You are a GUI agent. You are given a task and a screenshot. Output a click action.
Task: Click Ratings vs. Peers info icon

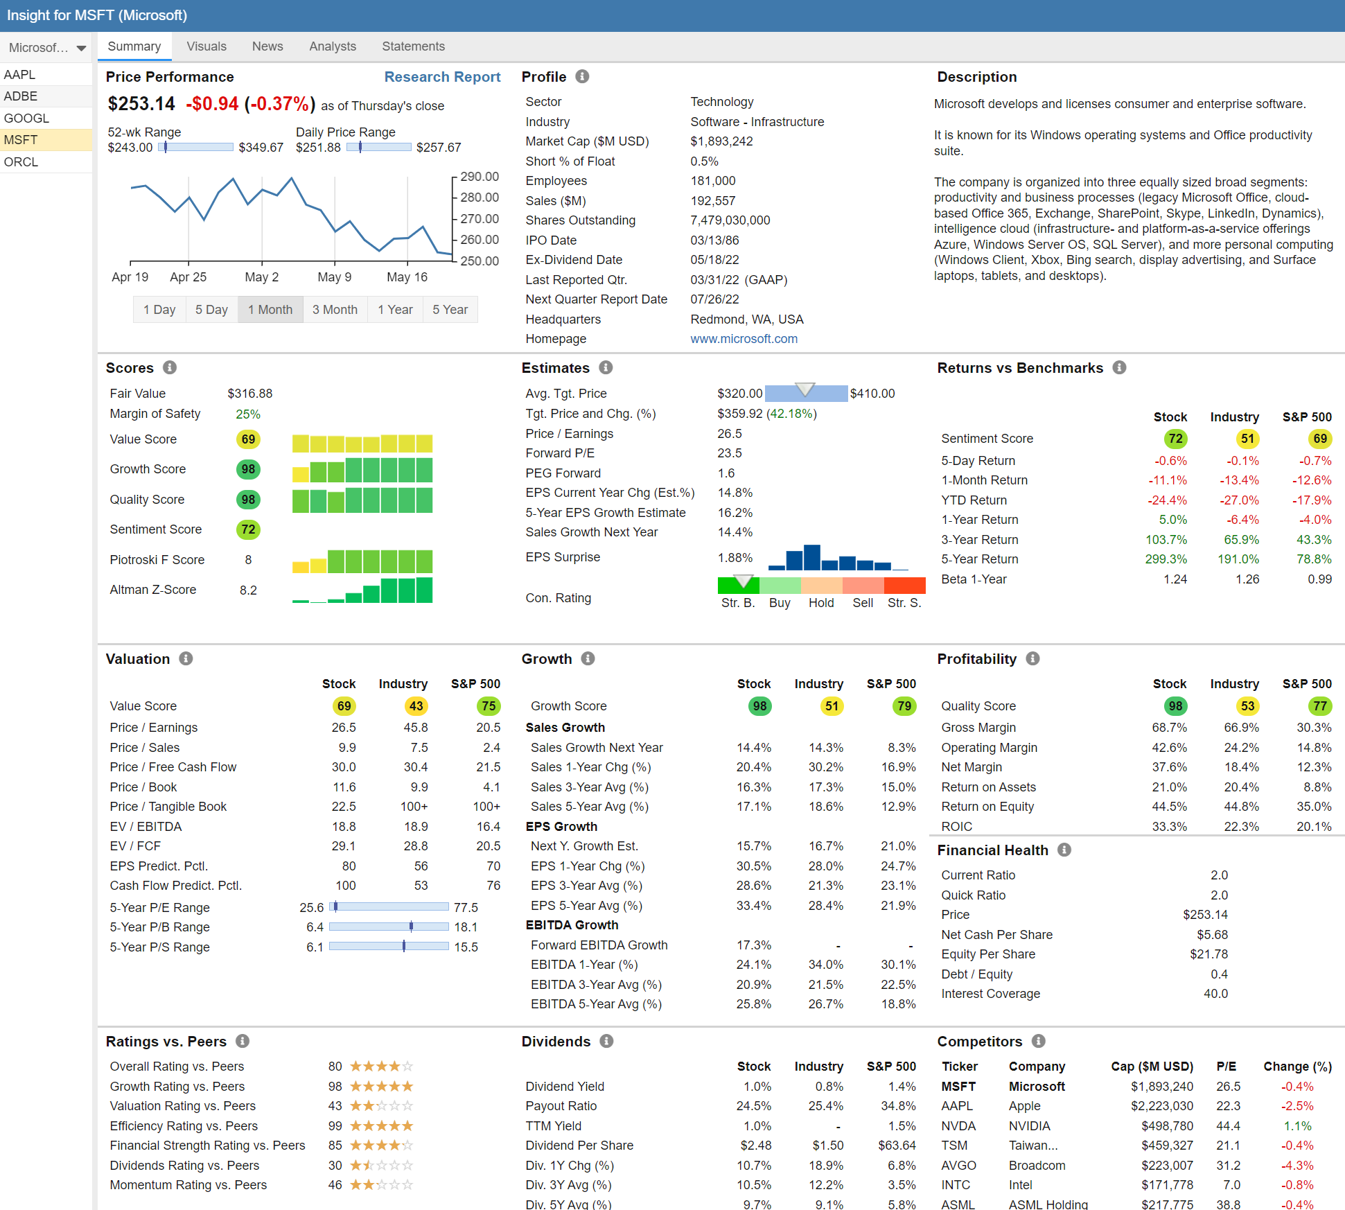pyautogui.click(x=243, y=1041)
